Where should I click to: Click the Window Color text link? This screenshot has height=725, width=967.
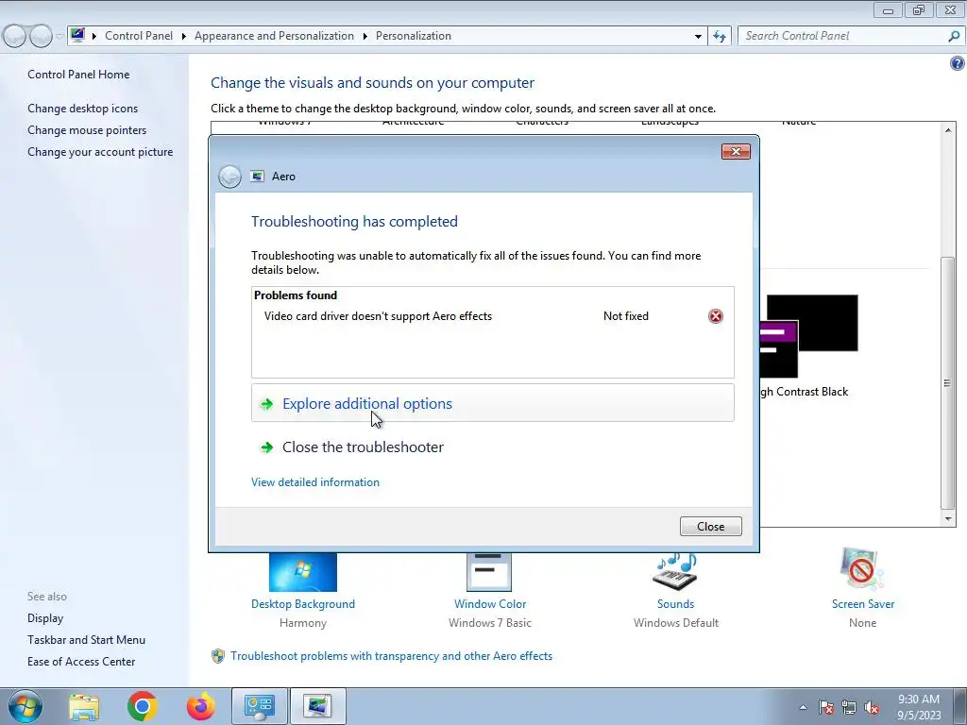(490, 604)
